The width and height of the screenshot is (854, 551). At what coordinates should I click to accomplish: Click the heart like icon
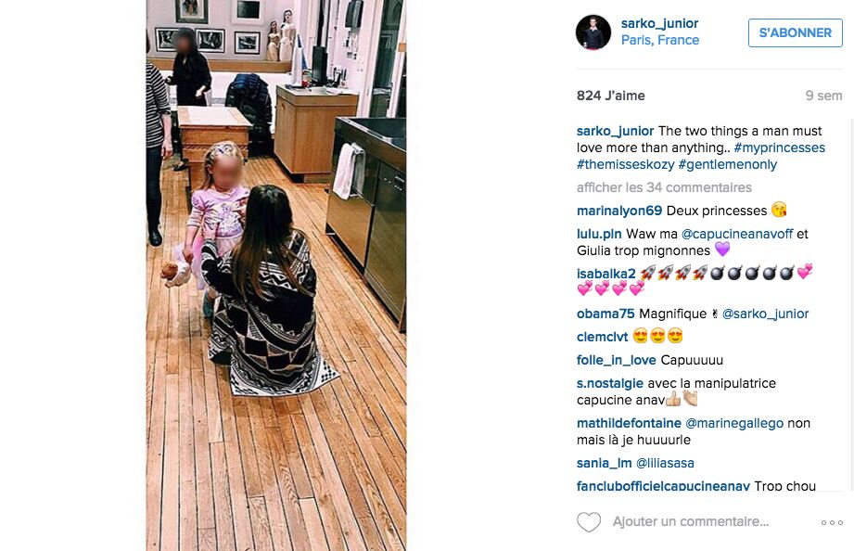pyautogui.click(x=589, y=522)
